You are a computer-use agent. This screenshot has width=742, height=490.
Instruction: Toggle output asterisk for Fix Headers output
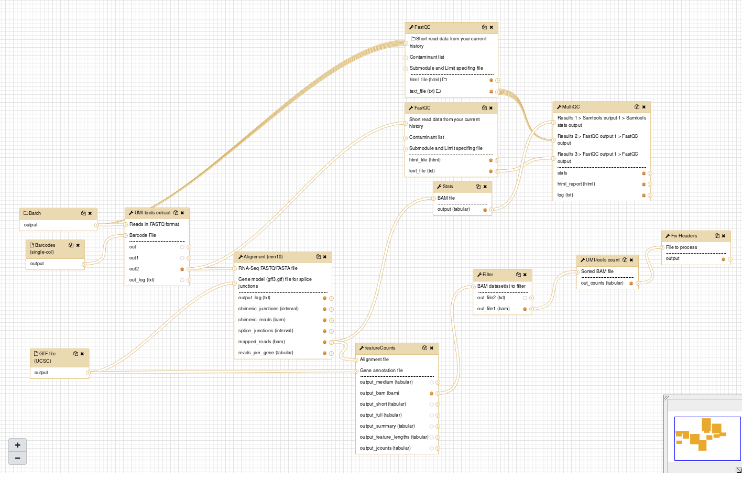[724, 259]
